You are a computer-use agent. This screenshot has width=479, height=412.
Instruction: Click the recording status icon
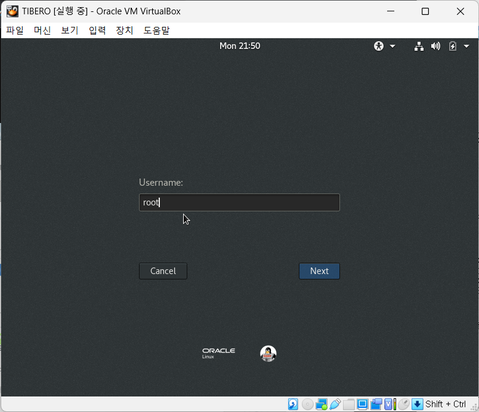pyautogui.click(x=376, y=404)
